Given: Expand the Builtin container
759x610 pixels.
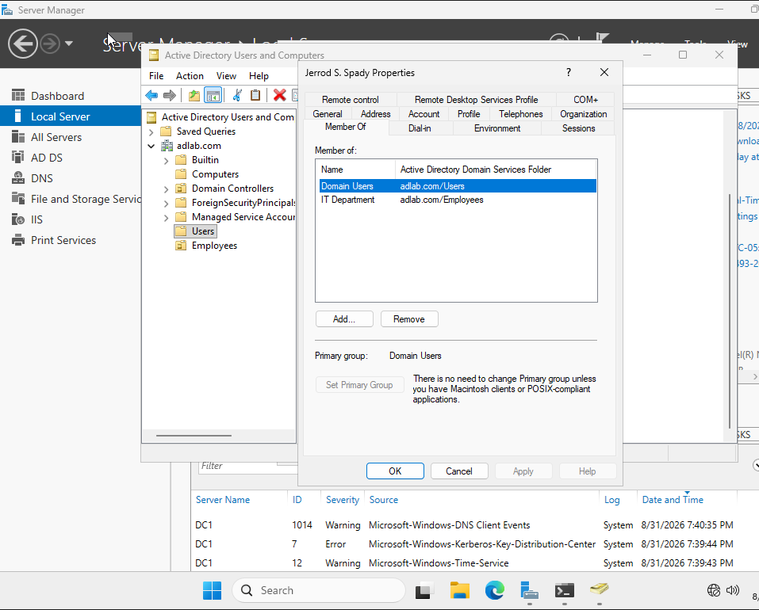Looking at the screenshot, I should pos(166,161).
